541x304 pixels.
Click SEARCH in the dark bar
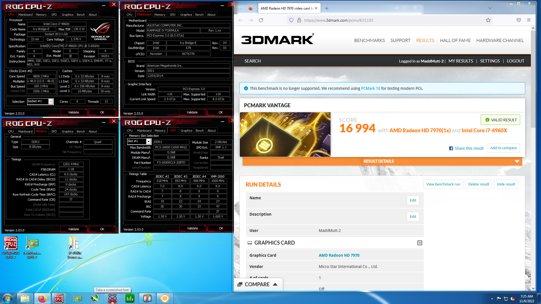click(252, 61)
